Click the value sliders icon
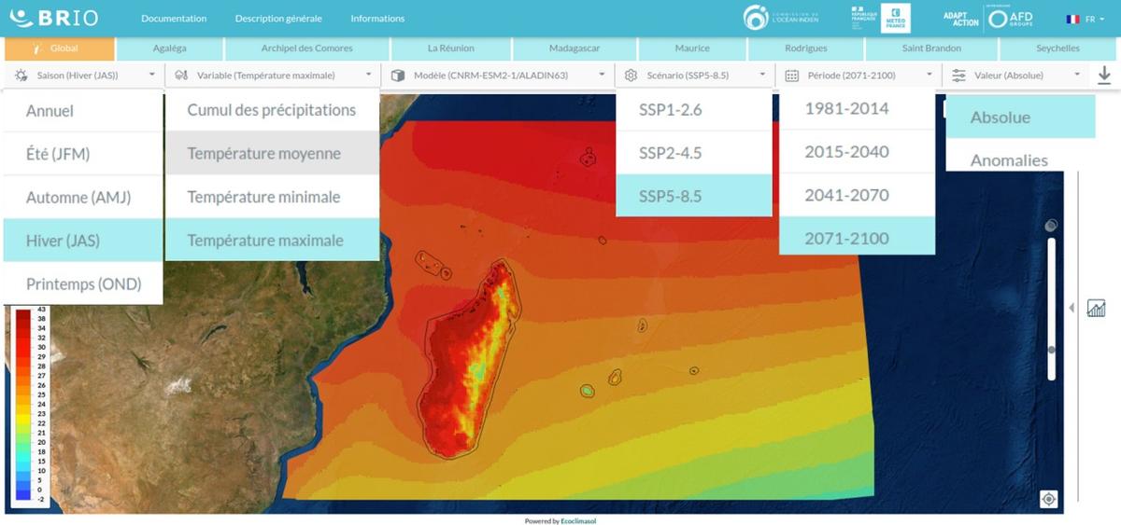Image resolution: width=1121 pixels, height=525 pixels. tap(958, 75)
